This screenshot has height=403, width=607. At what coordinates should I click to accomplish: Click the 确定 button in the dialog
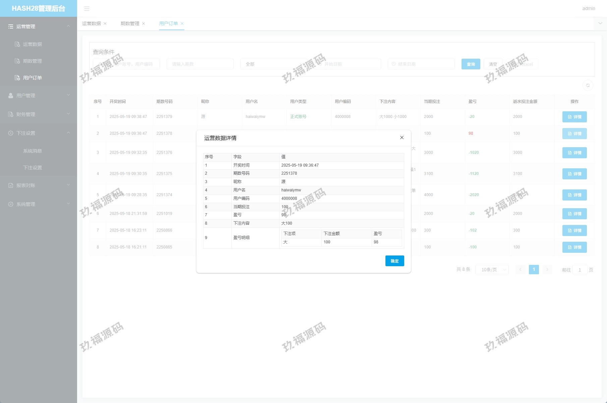pyautogui.click(x=394, y=261)
